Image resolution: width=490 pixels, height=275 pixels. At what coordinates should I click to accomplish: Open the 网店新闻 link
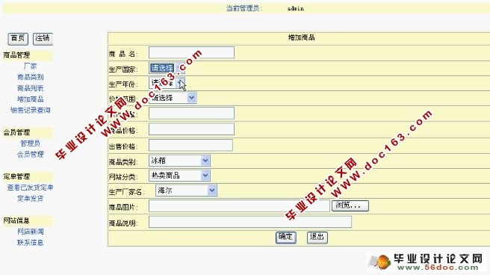coord(30,231)
